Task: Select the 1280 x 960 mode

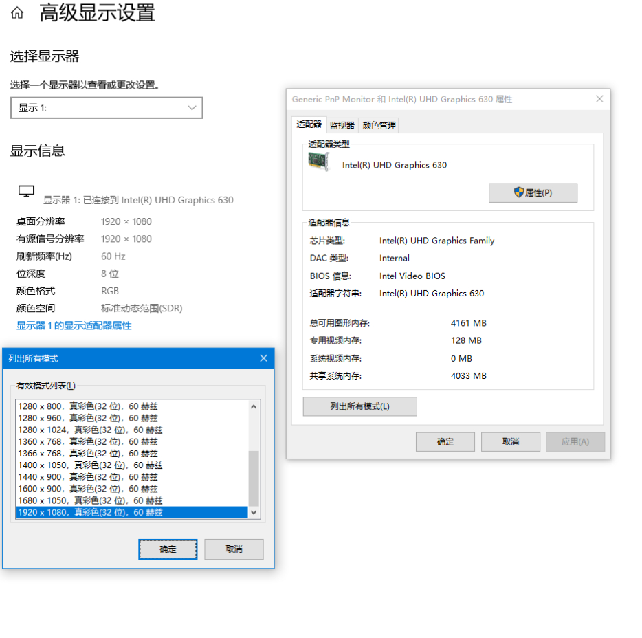Action: click(x=132, y=418)
